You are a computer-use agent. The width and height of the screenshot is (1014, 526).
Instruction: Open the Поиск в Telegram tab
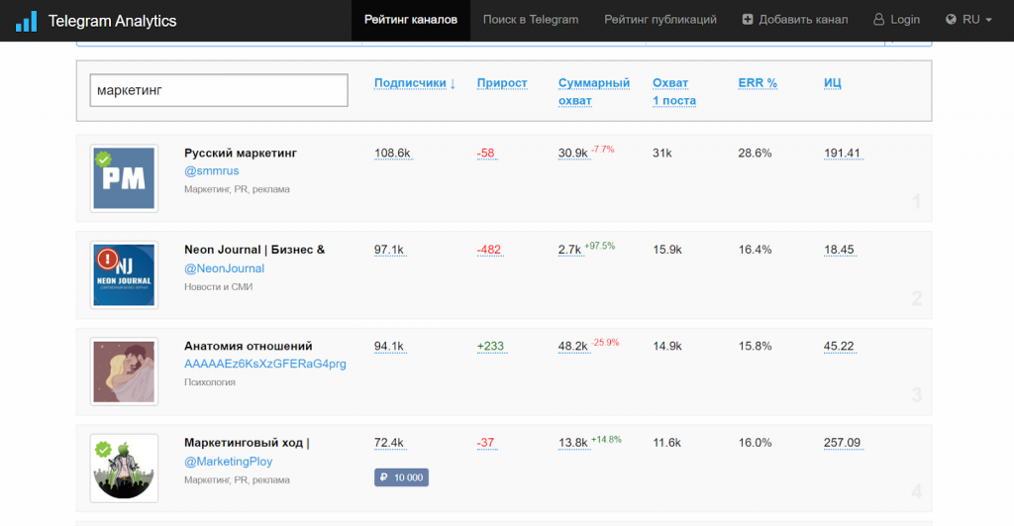[x=531, y=20]
